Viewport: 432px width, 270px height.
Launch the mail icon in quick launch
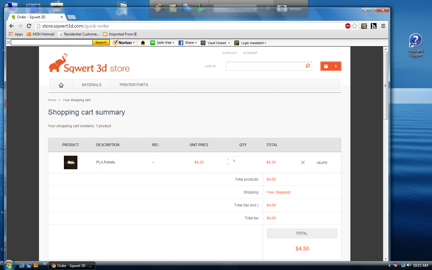[x=36, y=265]
